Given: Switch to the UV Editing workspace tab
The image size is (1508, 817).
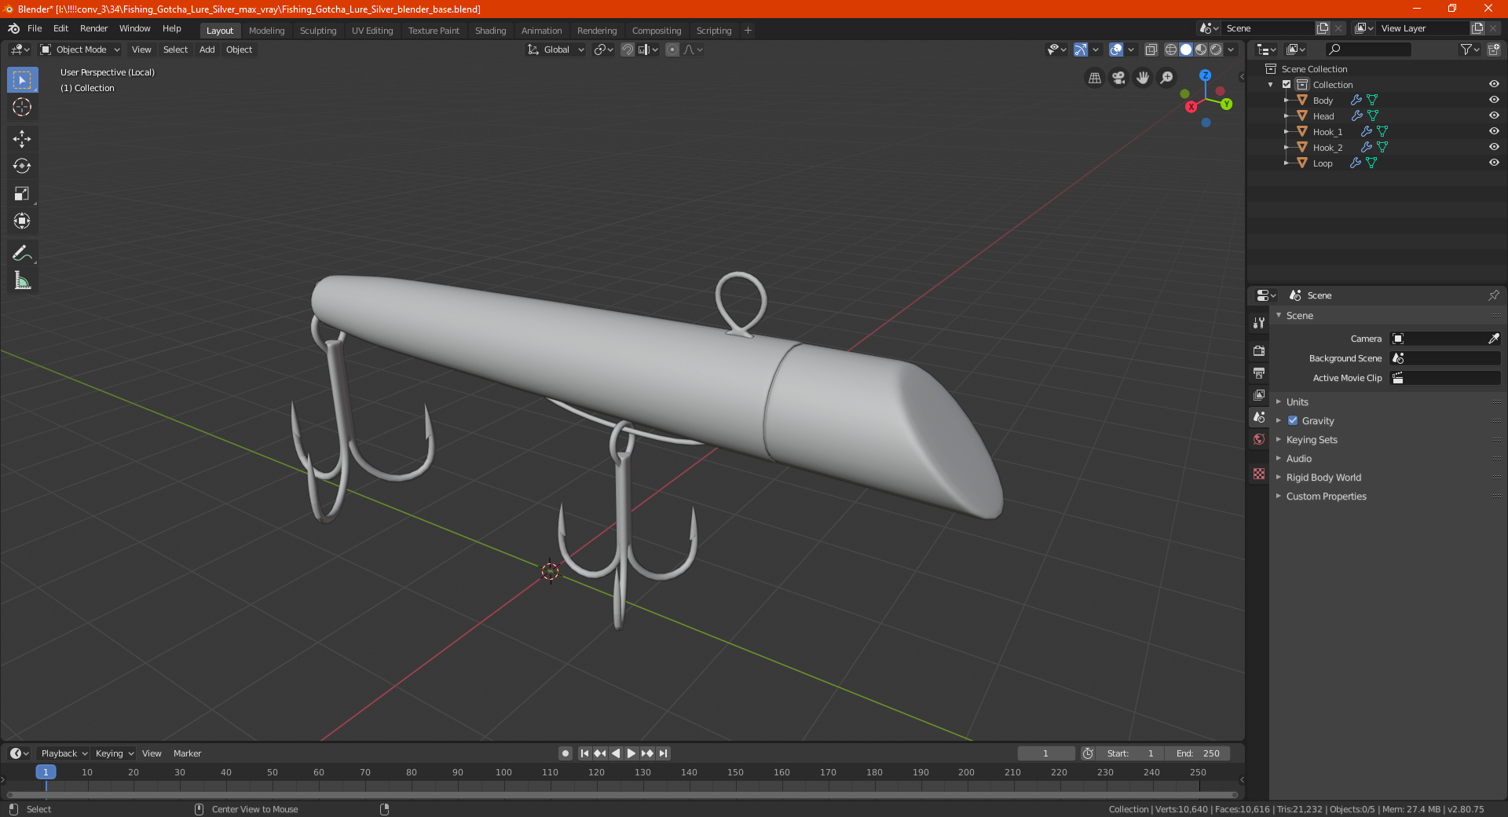Looking at the screenshot, I should pyautogui.click(x=372, y=31).
